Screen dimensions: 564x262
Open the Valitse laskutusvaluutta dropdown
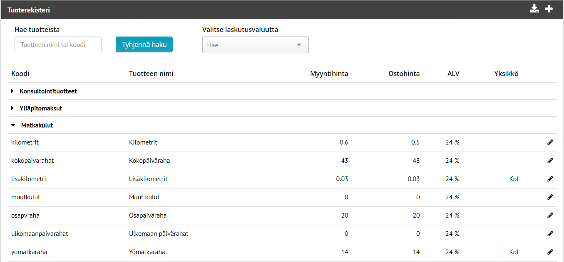(x=256, y=45)
